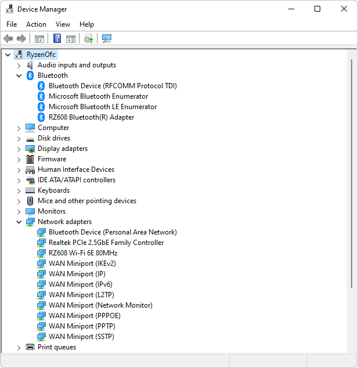Click the Forward arrow toolbar icon

tap(21, 38)
